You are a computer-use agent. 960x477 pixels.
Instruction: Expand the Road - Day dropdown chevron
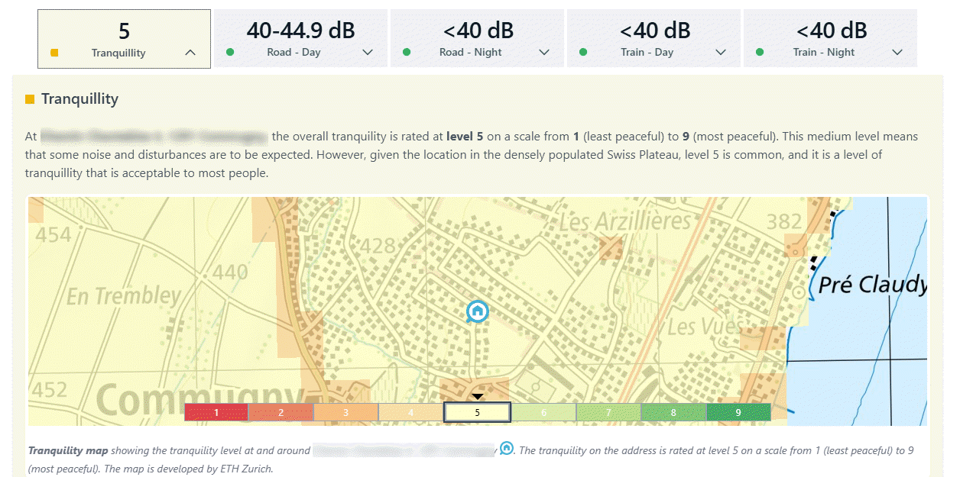point(368,53)
